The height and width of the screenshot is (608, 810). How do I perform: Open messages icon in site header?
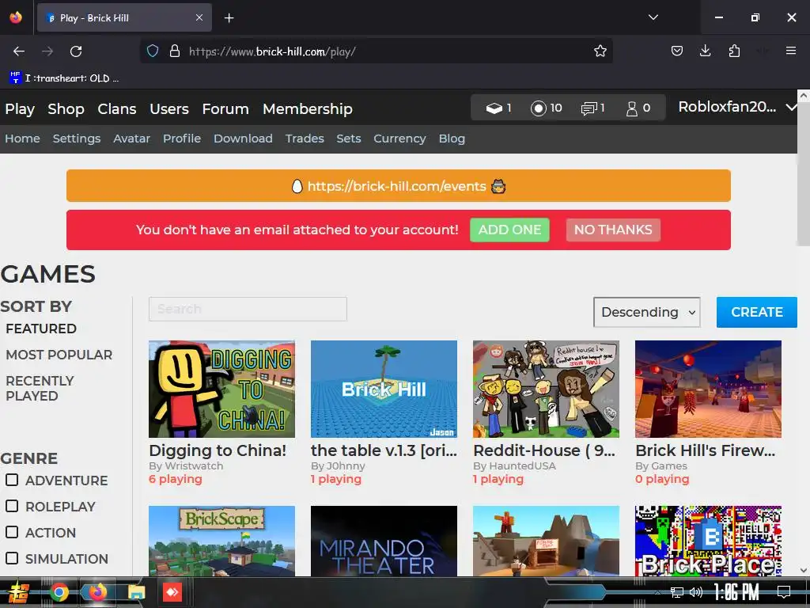point(589,108)
